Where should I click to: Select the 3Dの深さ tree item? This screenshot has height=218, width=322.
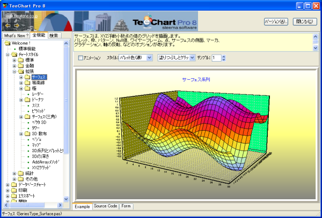pos(40,156)
